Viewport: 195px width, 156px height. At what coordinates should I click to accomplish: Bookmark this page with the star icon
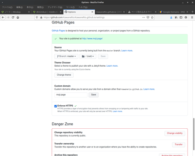[152, 17]
